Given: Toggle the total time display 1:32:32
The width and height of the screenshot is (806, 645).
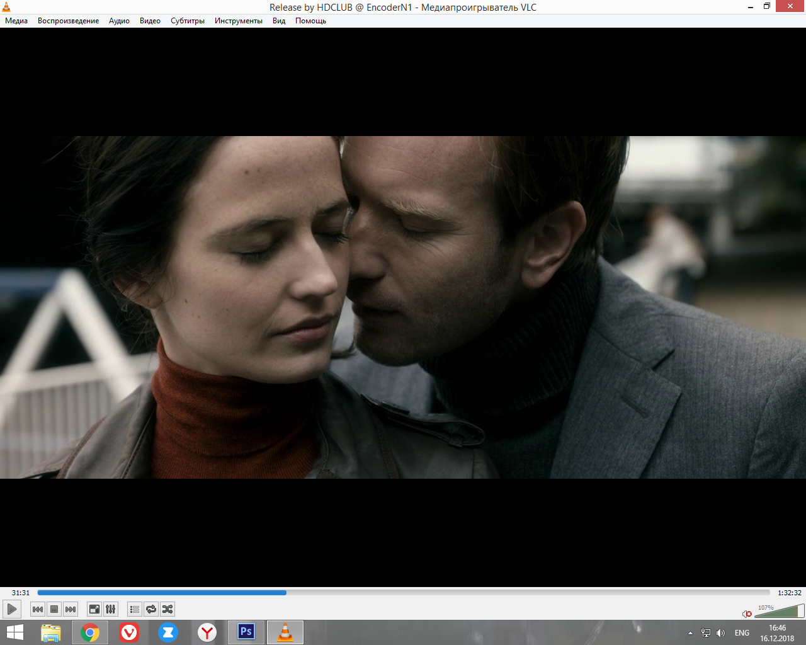Looking at the screenshot, I should [790, 593].
